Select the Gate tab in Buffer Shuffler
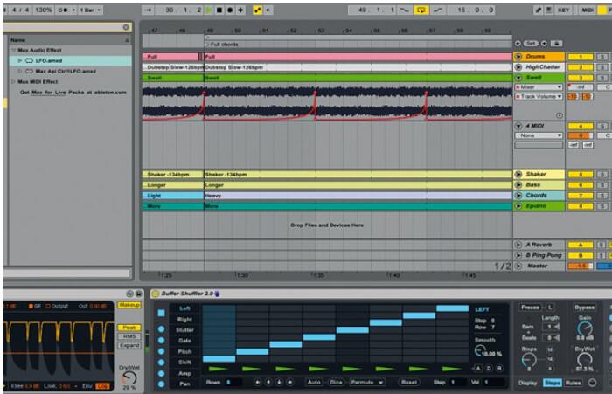The height and width of the screenshot is (394, 612). (x=184, y=341)
